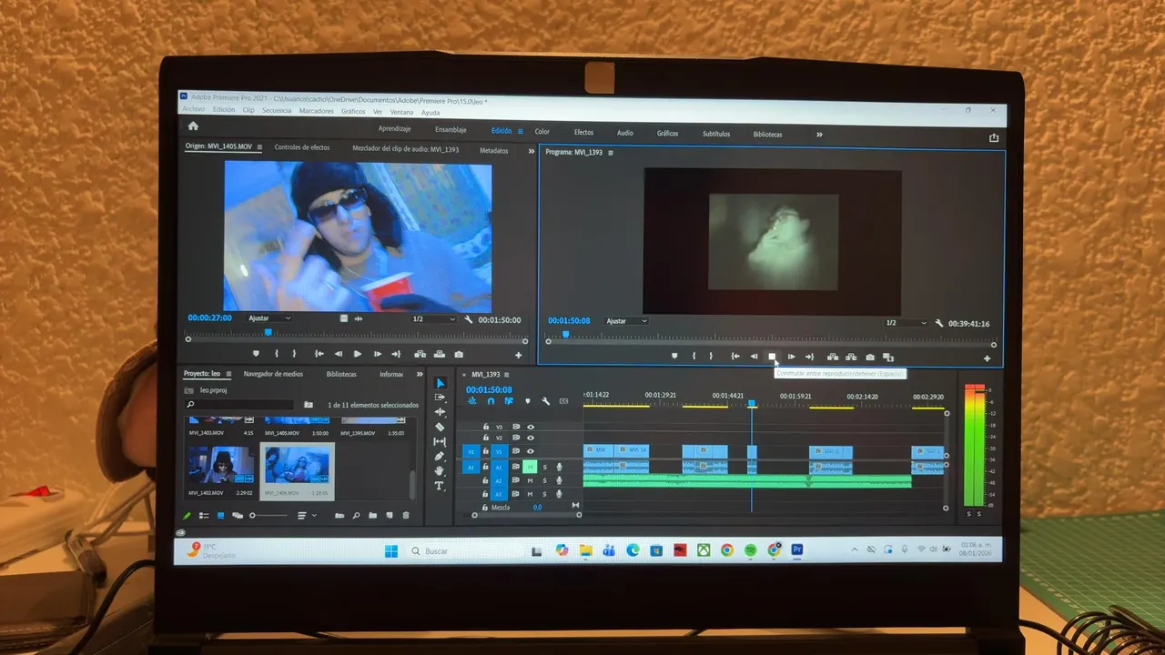Stop playback in Program monitor

[x=772, y=357]
